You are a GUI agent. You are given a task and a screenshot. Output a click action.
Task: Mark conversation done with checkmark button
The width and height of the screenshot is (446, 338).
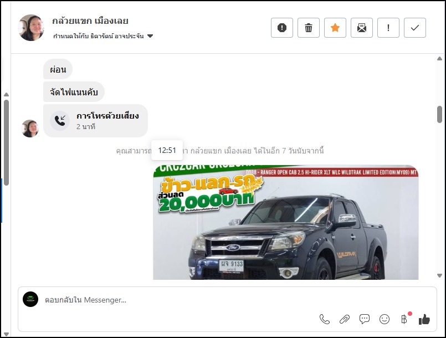[x=415, y=28]
